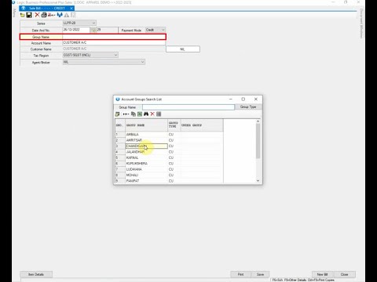Click the printer icon in the toolbar
Image resolution: width=377 pixels, height=282 pixels.
44,15
